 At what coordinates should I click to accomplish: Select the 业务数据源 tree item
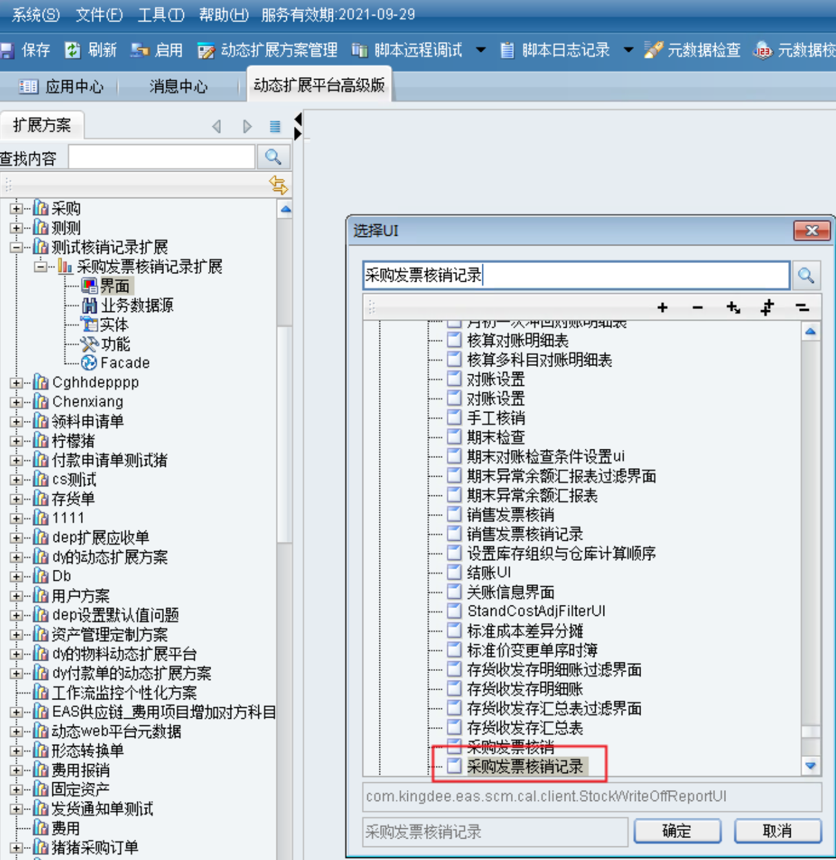tap(137, 306)
